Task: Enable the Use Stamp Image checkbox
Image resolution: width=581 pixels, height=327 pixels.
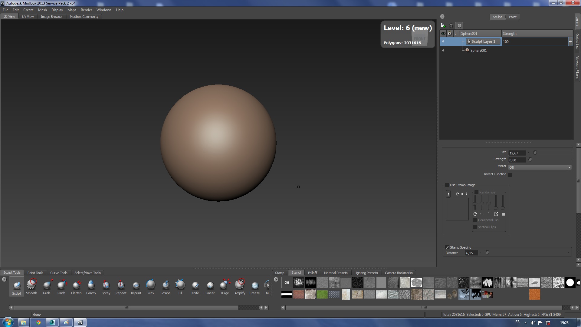Action: (447, 185)
